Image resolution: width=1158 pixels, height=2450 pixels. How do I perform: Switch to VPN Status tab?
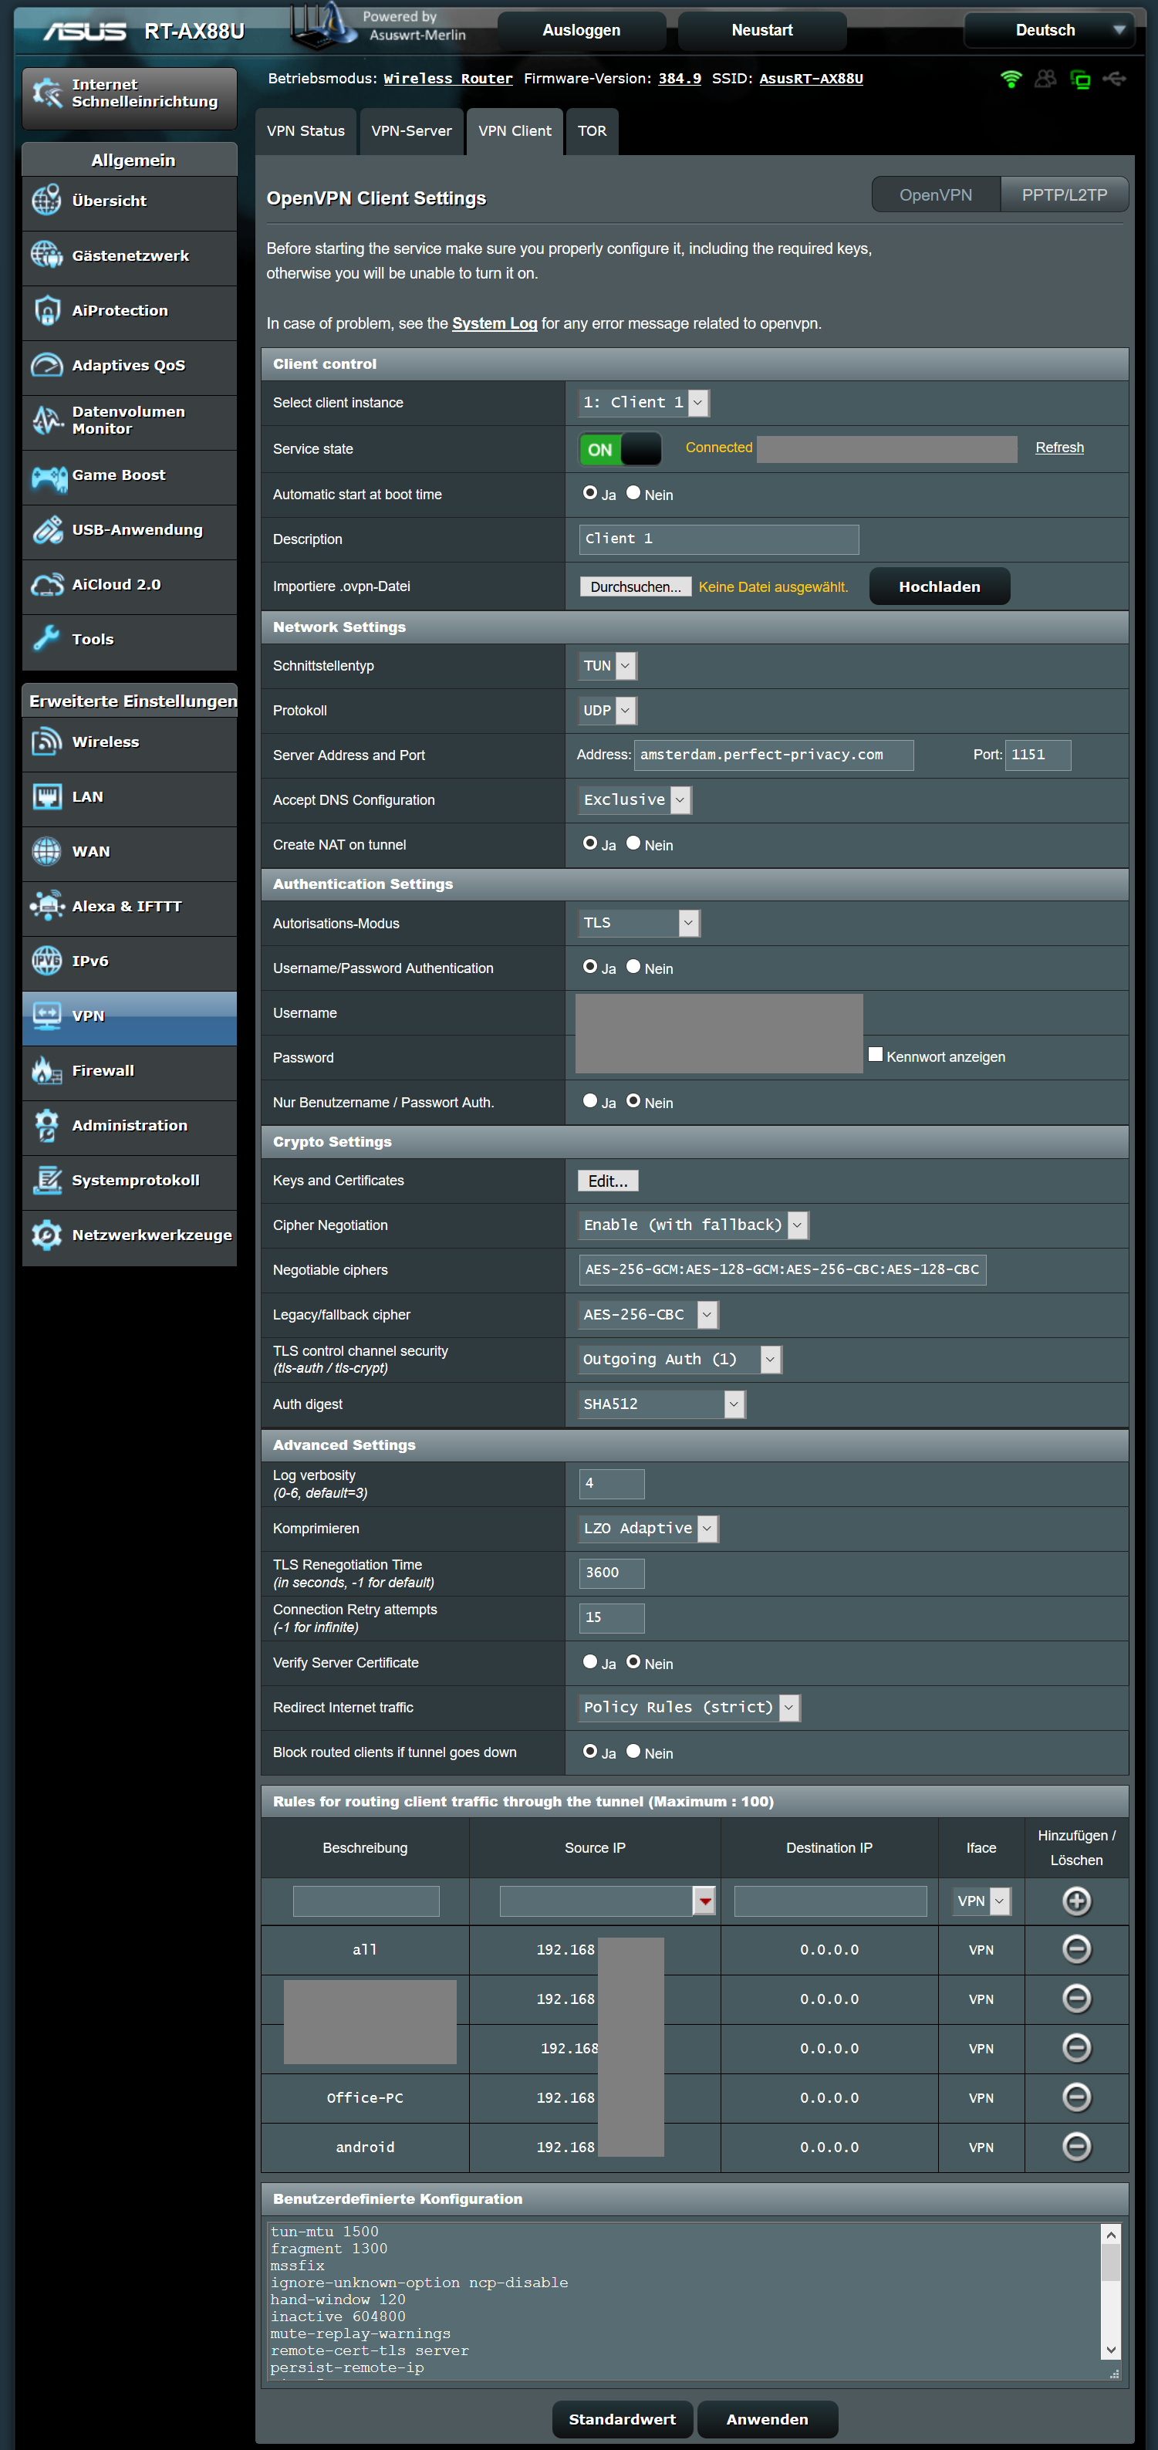[x=306, y=131]
